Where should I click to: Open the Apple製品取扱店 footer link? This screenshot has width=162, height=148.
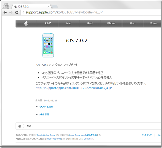89,135
